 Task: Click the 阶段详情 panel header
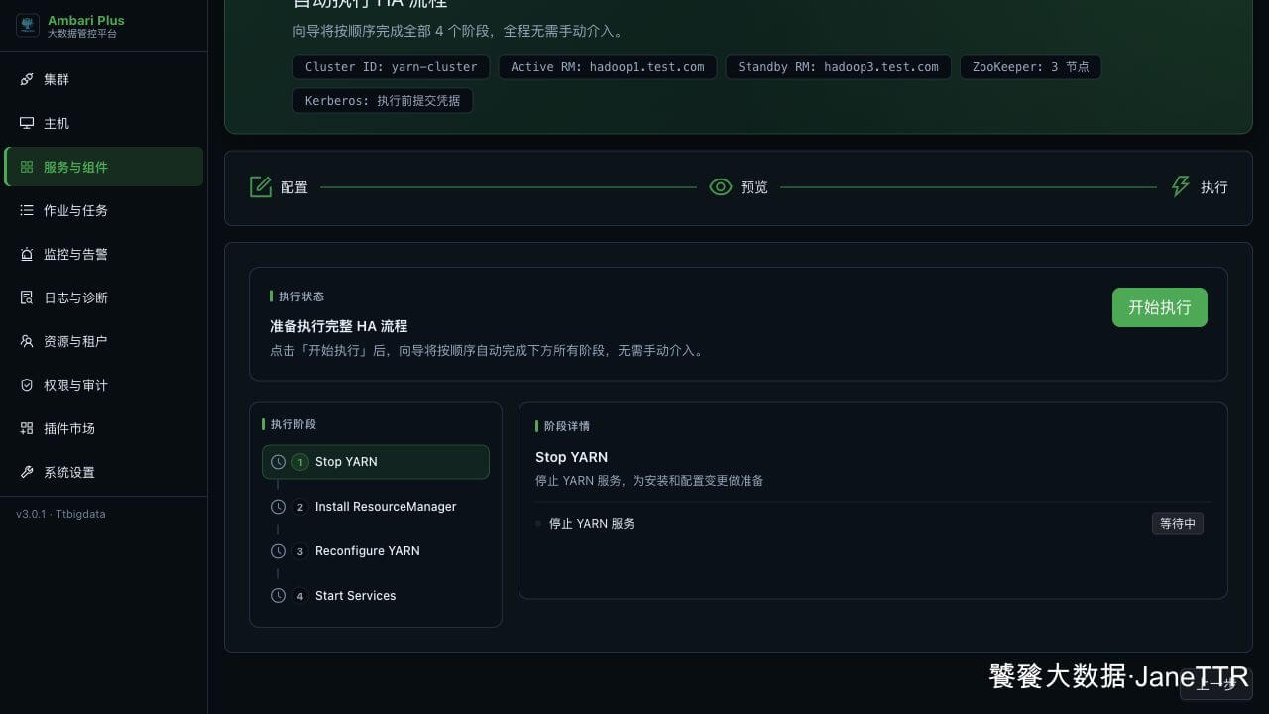tap(563, 426)
